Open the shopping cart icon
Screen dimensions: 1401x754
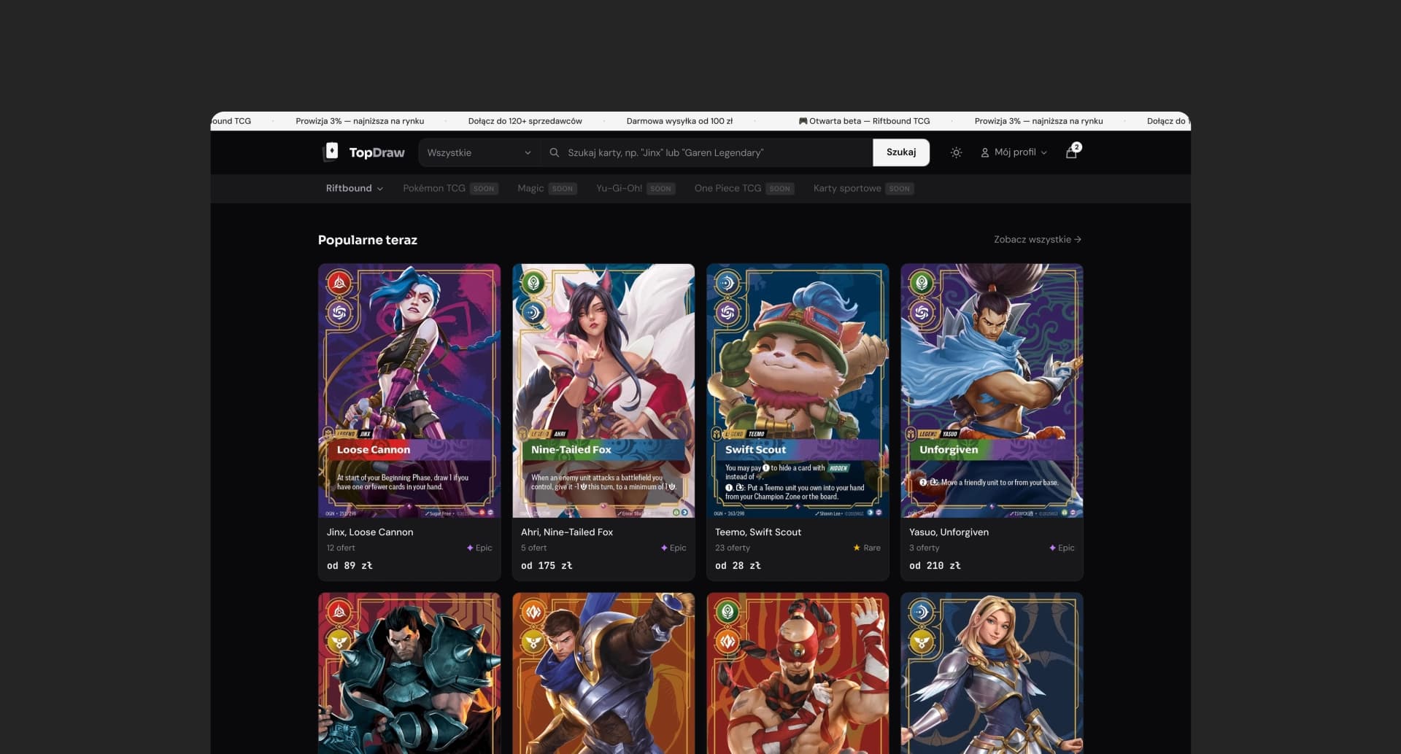1070,152
